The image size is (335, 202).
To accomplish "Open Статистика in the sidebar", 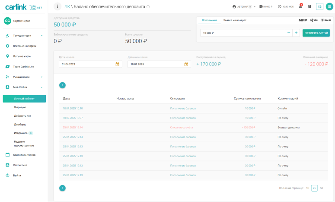I will (x=20, y=165).
